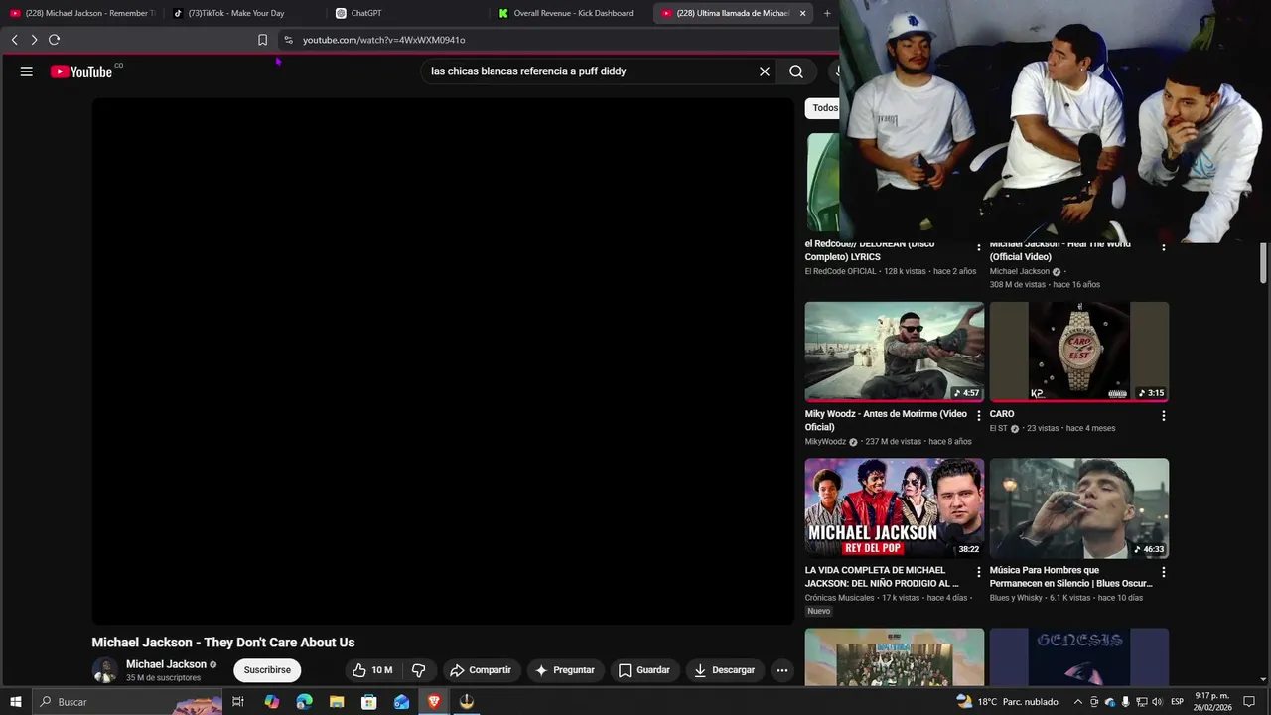Dislike the video with thumbs down

pyautogui.click(x=419, y=670)
